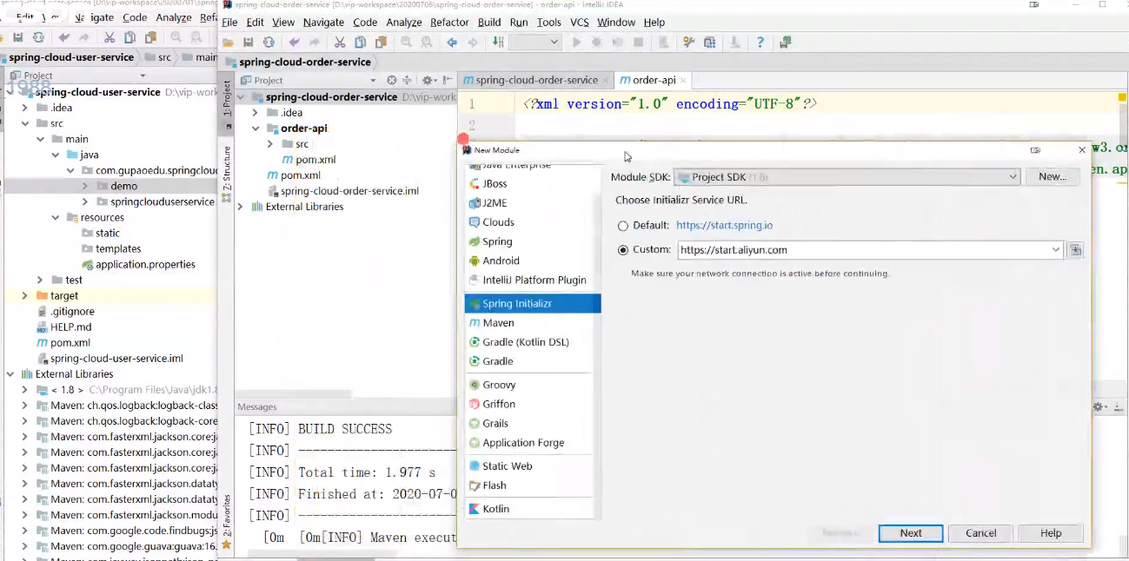Select Spring Initializr in module type list
1129x561 pixels.
[532, 304]
